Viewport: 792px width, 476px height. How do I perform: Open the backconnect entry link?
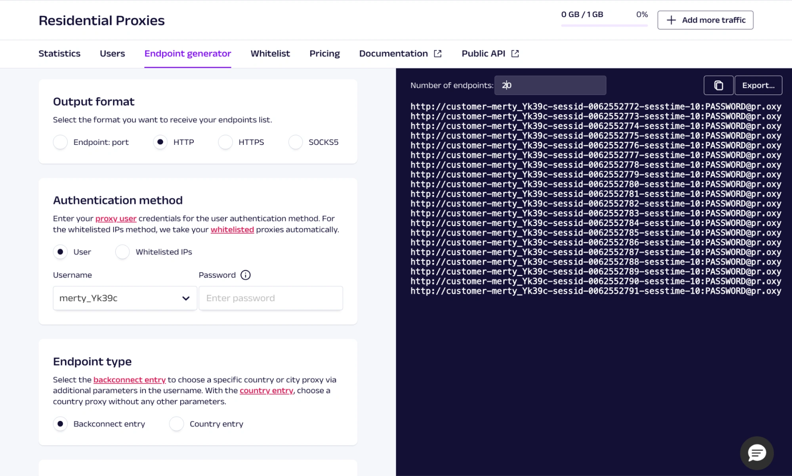click(x=129, y=380)
